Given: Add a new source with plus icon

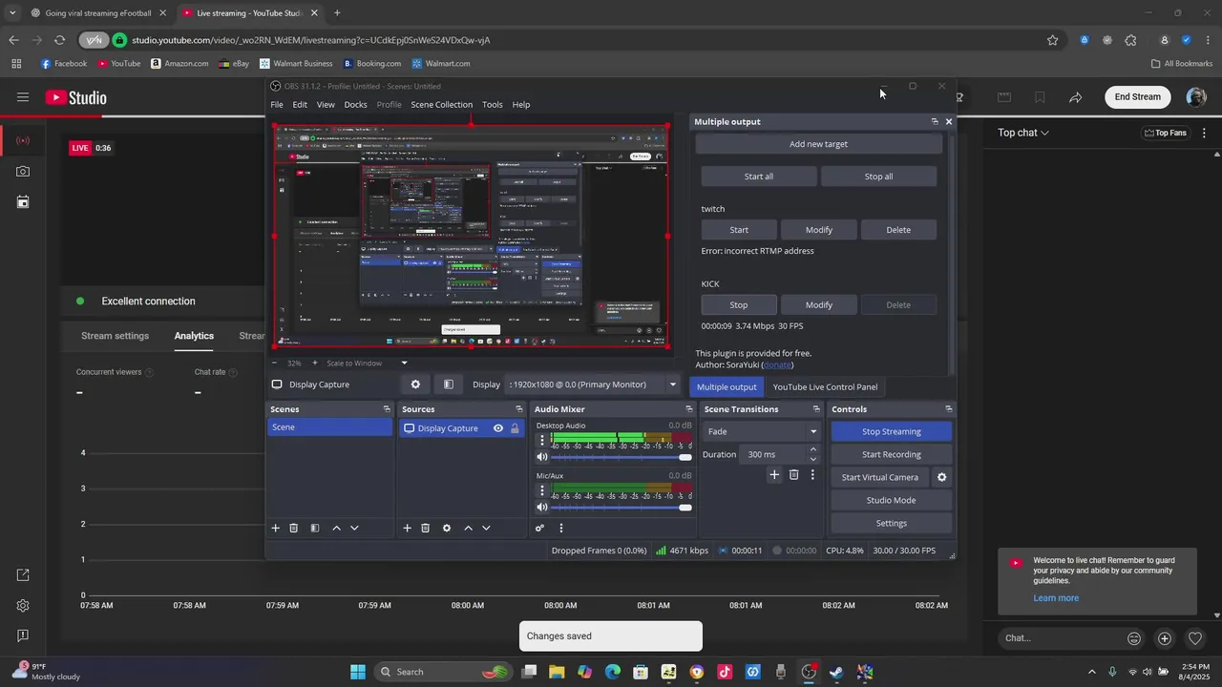Looking at the screenshot, I should pyautogui.click(x=407, y=528).
